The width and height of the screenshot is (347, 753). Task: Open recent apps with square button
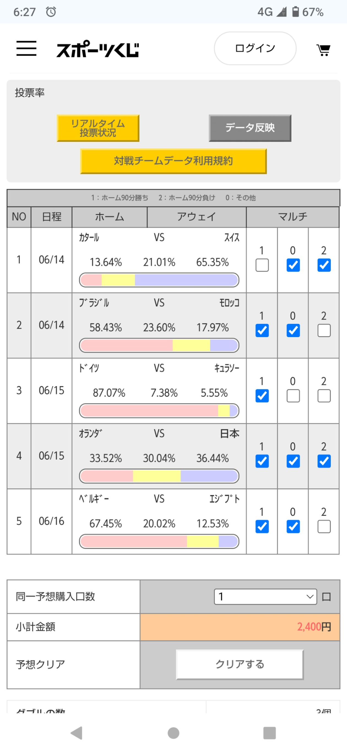(x=269, y=733)
